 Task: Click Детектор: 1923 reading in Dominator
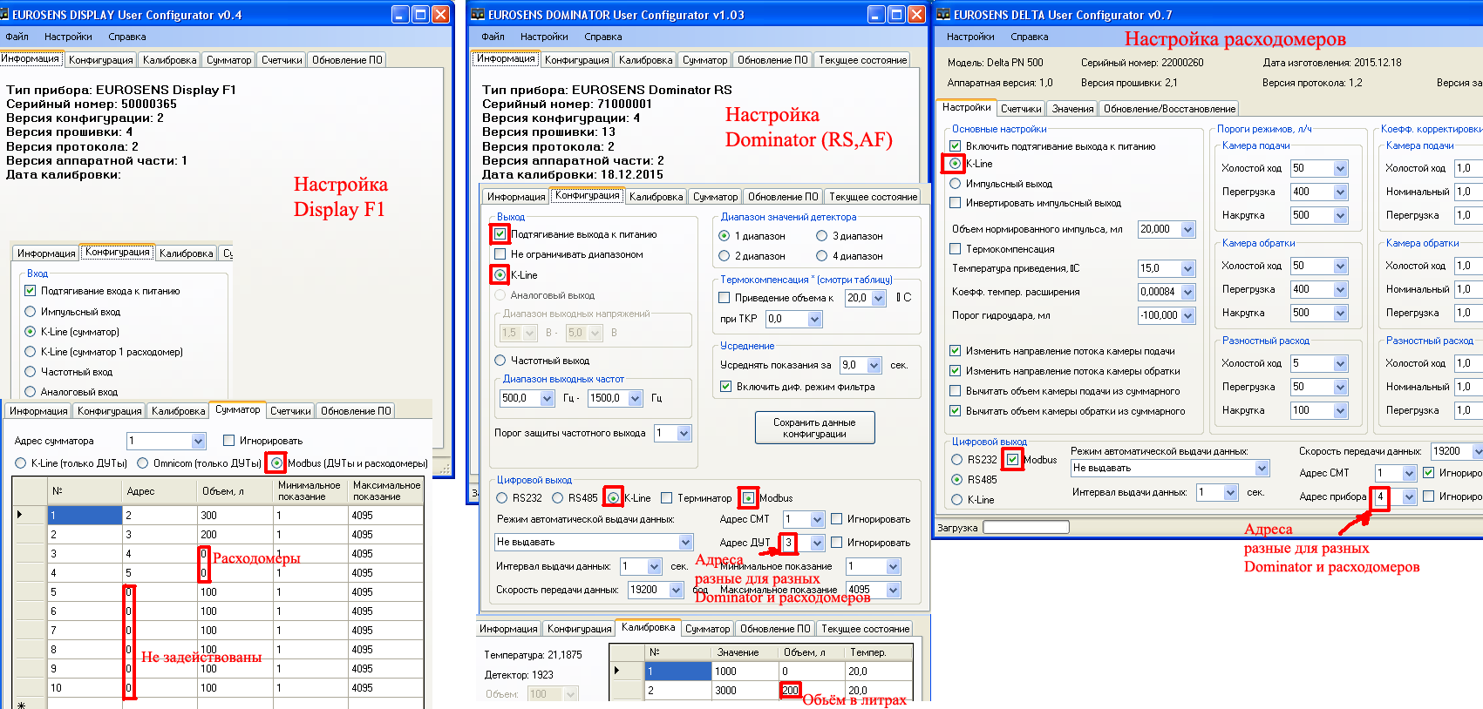[x=519, y=675]
